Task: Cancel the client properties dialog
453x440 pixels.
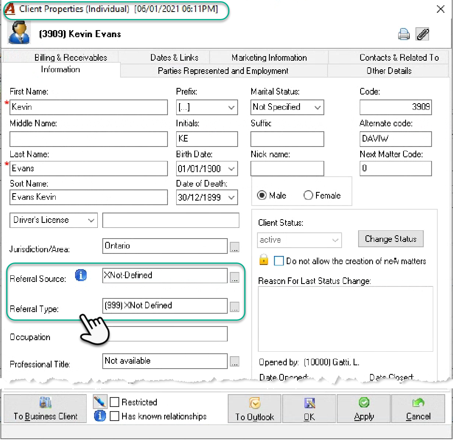Action: (x=418, y=409)
